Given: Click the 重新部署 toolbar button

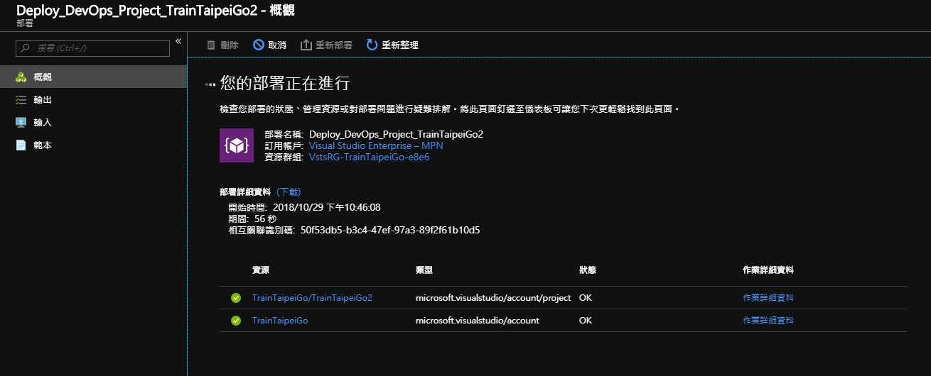Looking at the screenshot, I should 326,45.
